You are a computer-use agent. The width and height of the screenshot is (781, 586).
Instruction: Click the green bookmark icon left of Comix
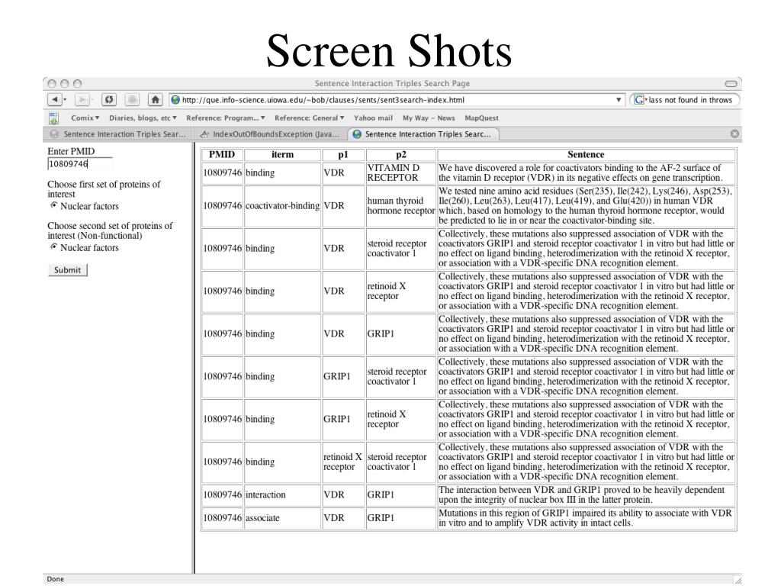54,118
